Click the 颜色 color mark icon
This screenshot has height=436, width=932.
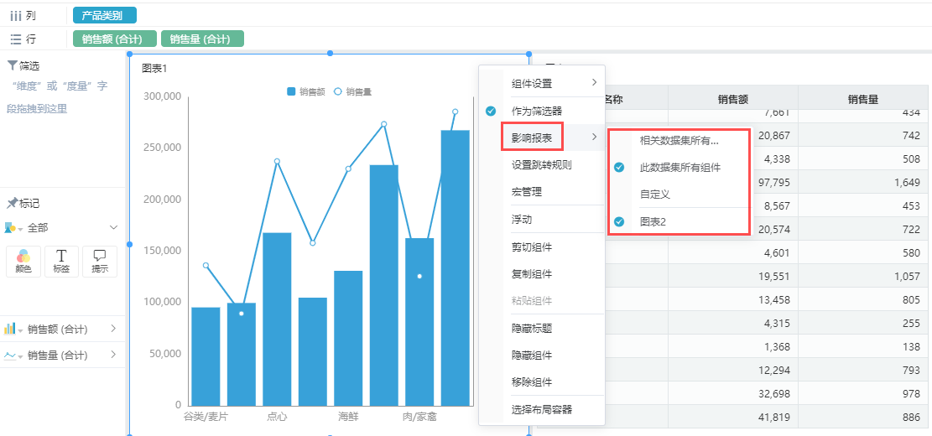(x=23, y=262)
